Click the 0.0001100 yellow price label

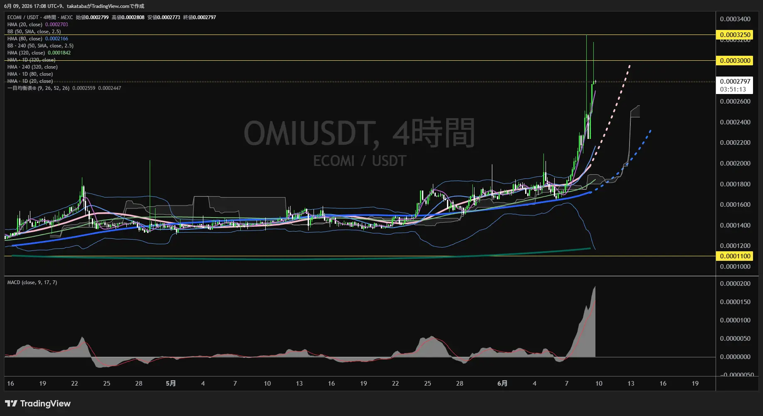[x=735, y=256]
